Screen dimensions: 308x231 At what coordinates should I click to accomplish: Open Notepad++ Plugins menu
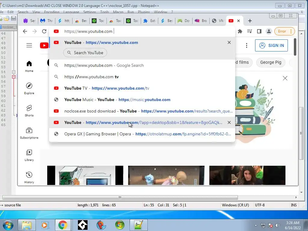(144, 12)
